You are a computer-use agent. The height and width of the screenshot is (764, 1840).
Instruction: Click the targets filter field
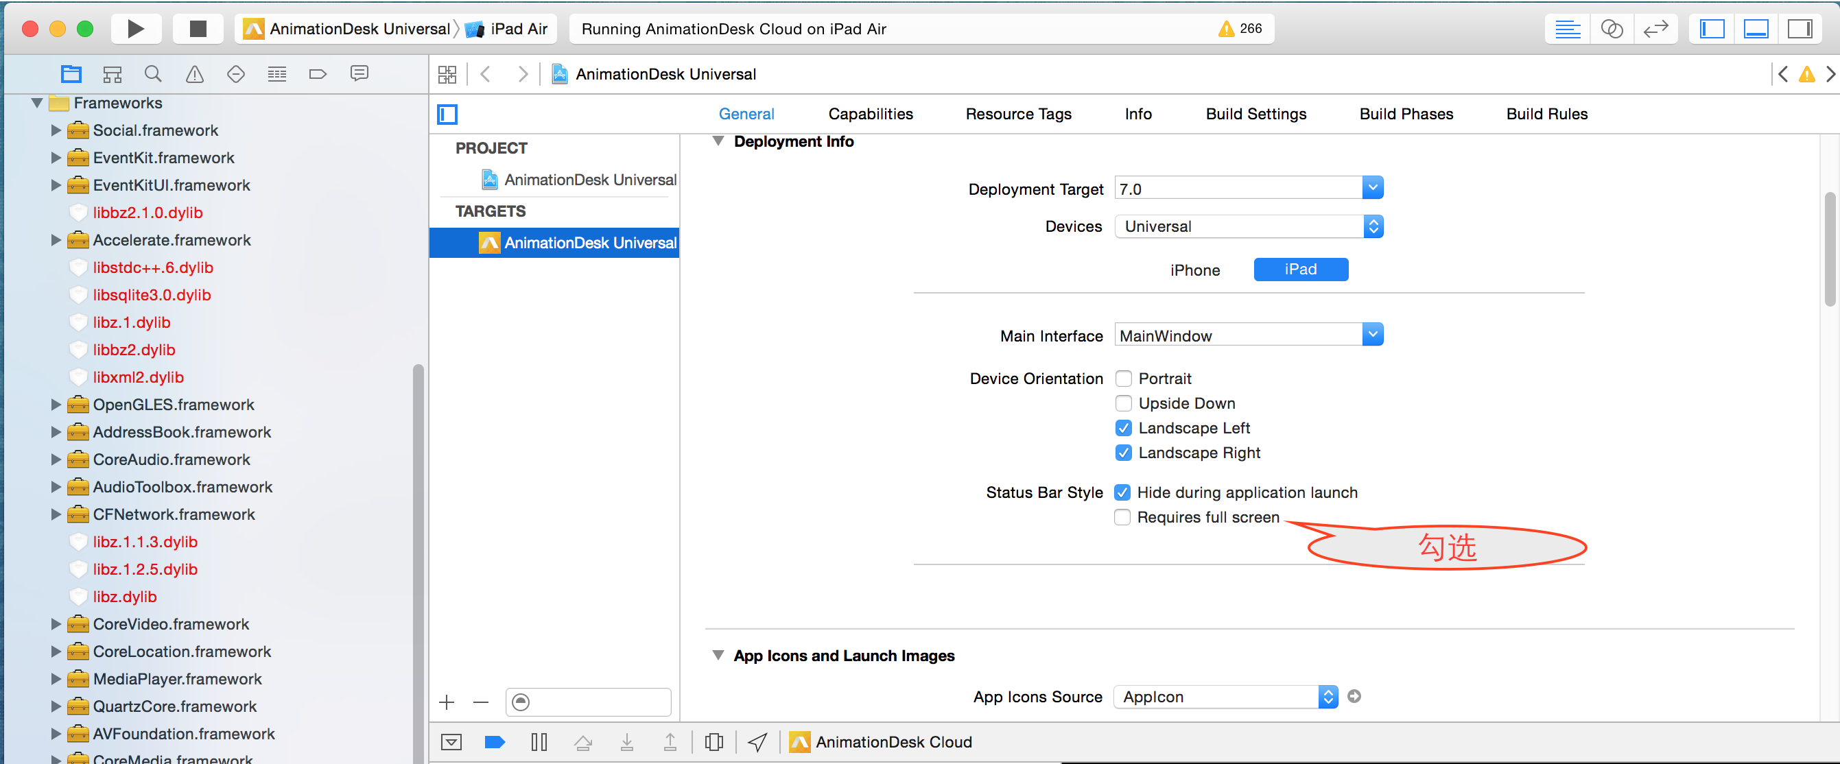589,702
